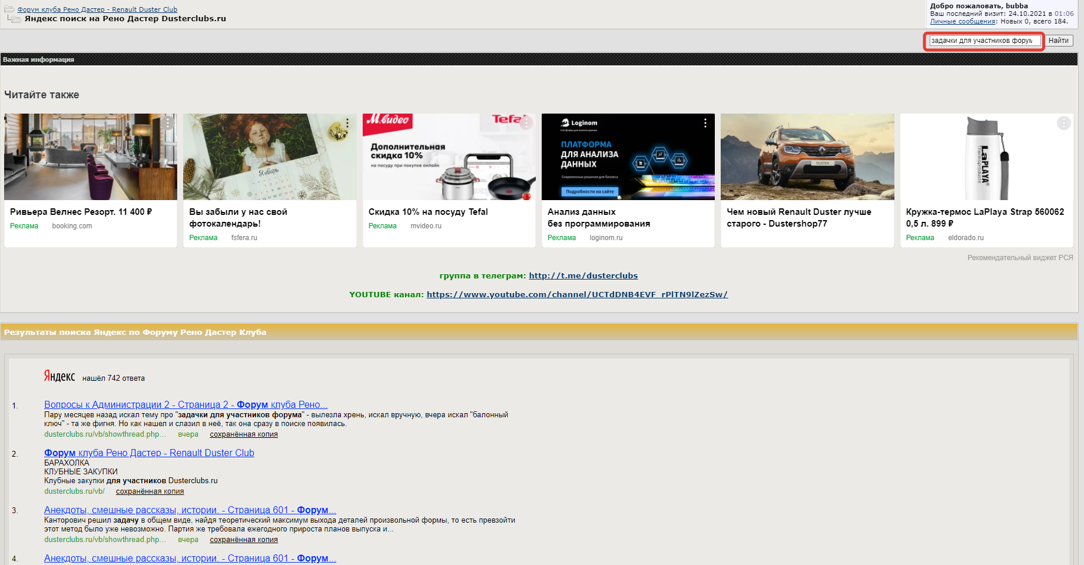Click the LaPlaya thermos mug image

986,157
